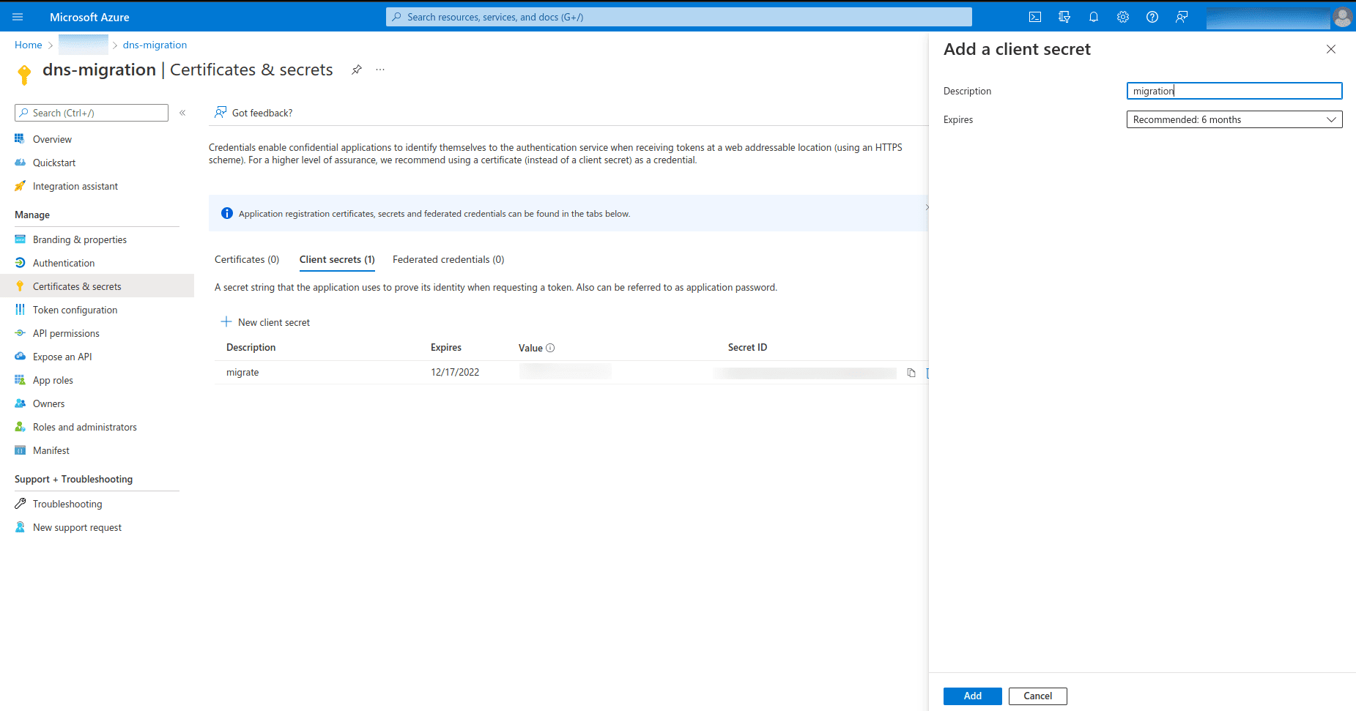Click the Branding & properties icon
Screen dimensions: 1356x711
click(20, 239)
